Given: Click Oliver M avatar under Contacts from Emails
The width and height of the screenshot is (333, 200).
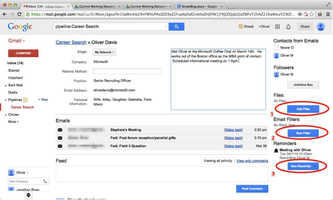Looking at the screenshot, I should click(x=276, y=56).
